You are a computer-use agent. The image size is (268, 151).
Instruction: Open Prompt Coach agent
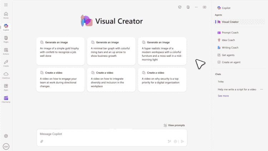[228, 33]
